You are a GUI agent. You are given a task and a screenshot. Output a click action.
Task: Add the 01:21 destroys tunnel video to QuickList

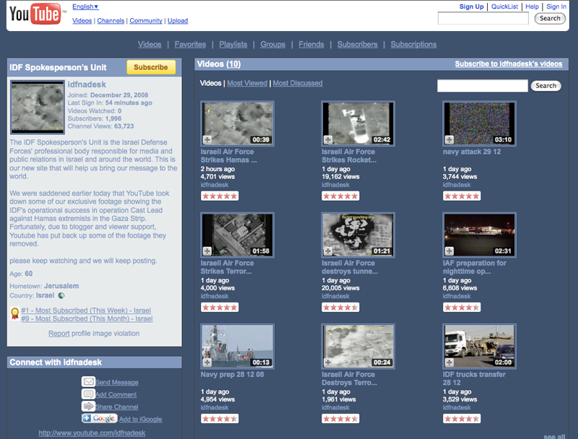click(328, 251)
